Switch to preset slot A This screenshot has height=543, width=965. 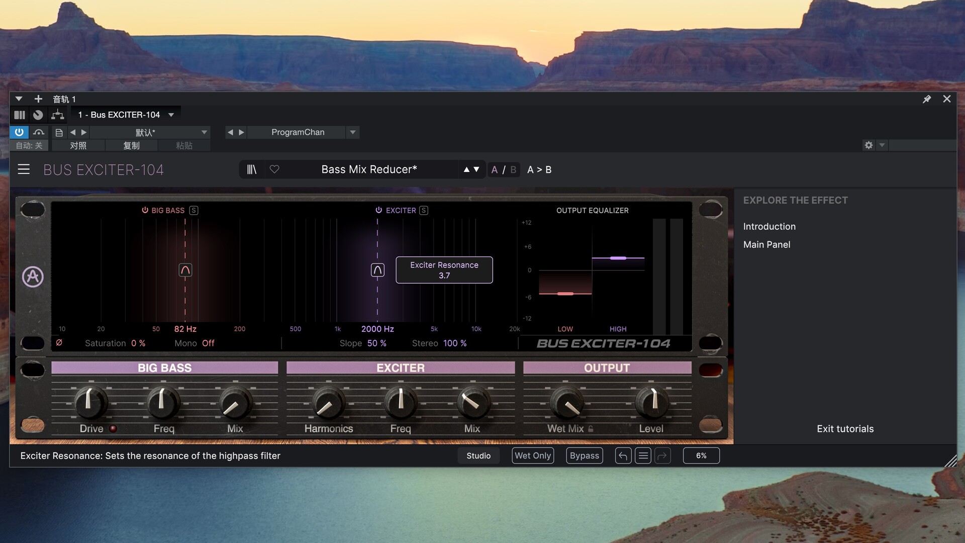point(495,169)
